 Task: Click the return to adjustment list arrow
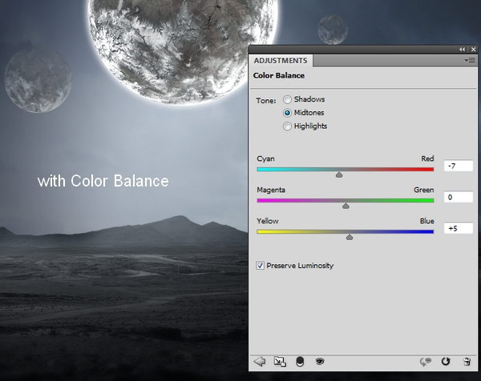tap(259, 362)
